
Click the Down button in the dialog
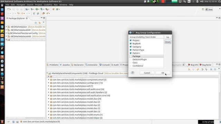(x=168, y=42)
